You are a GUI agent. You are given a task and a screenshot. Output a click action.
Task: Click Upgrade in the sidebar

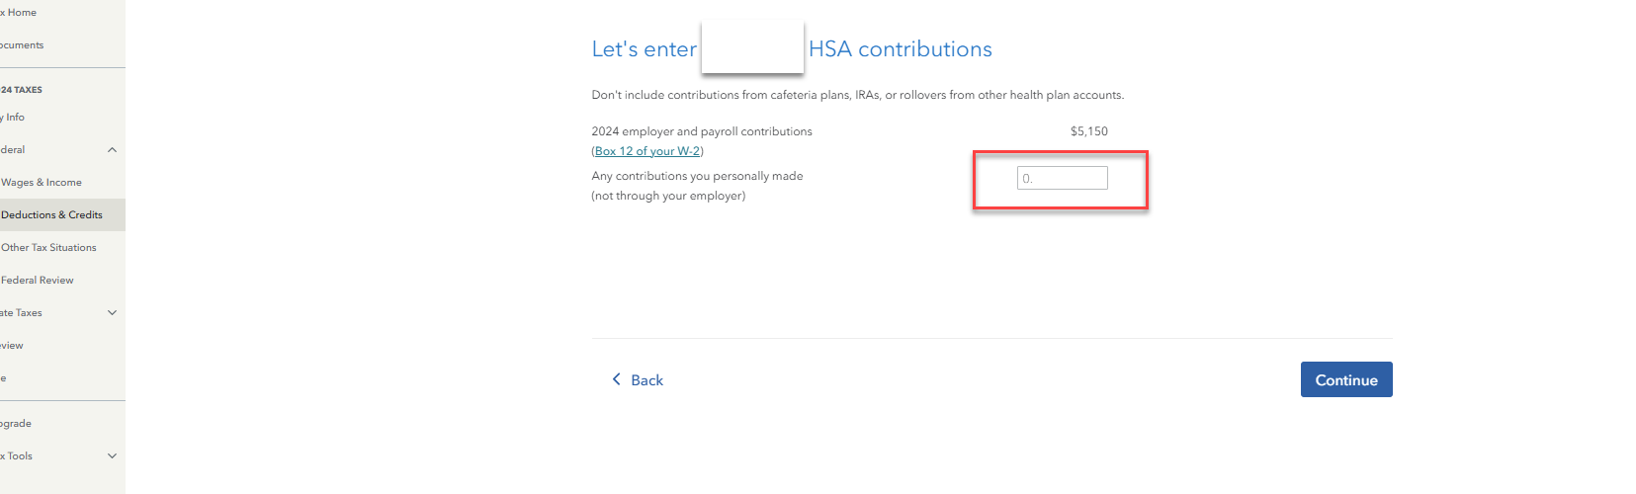[x=16, y=424]
